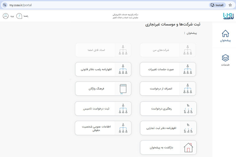The height and width of the screenshot is (157, 236).
Task: Select انصراف از درخواست
Action: tap(168, 88)
